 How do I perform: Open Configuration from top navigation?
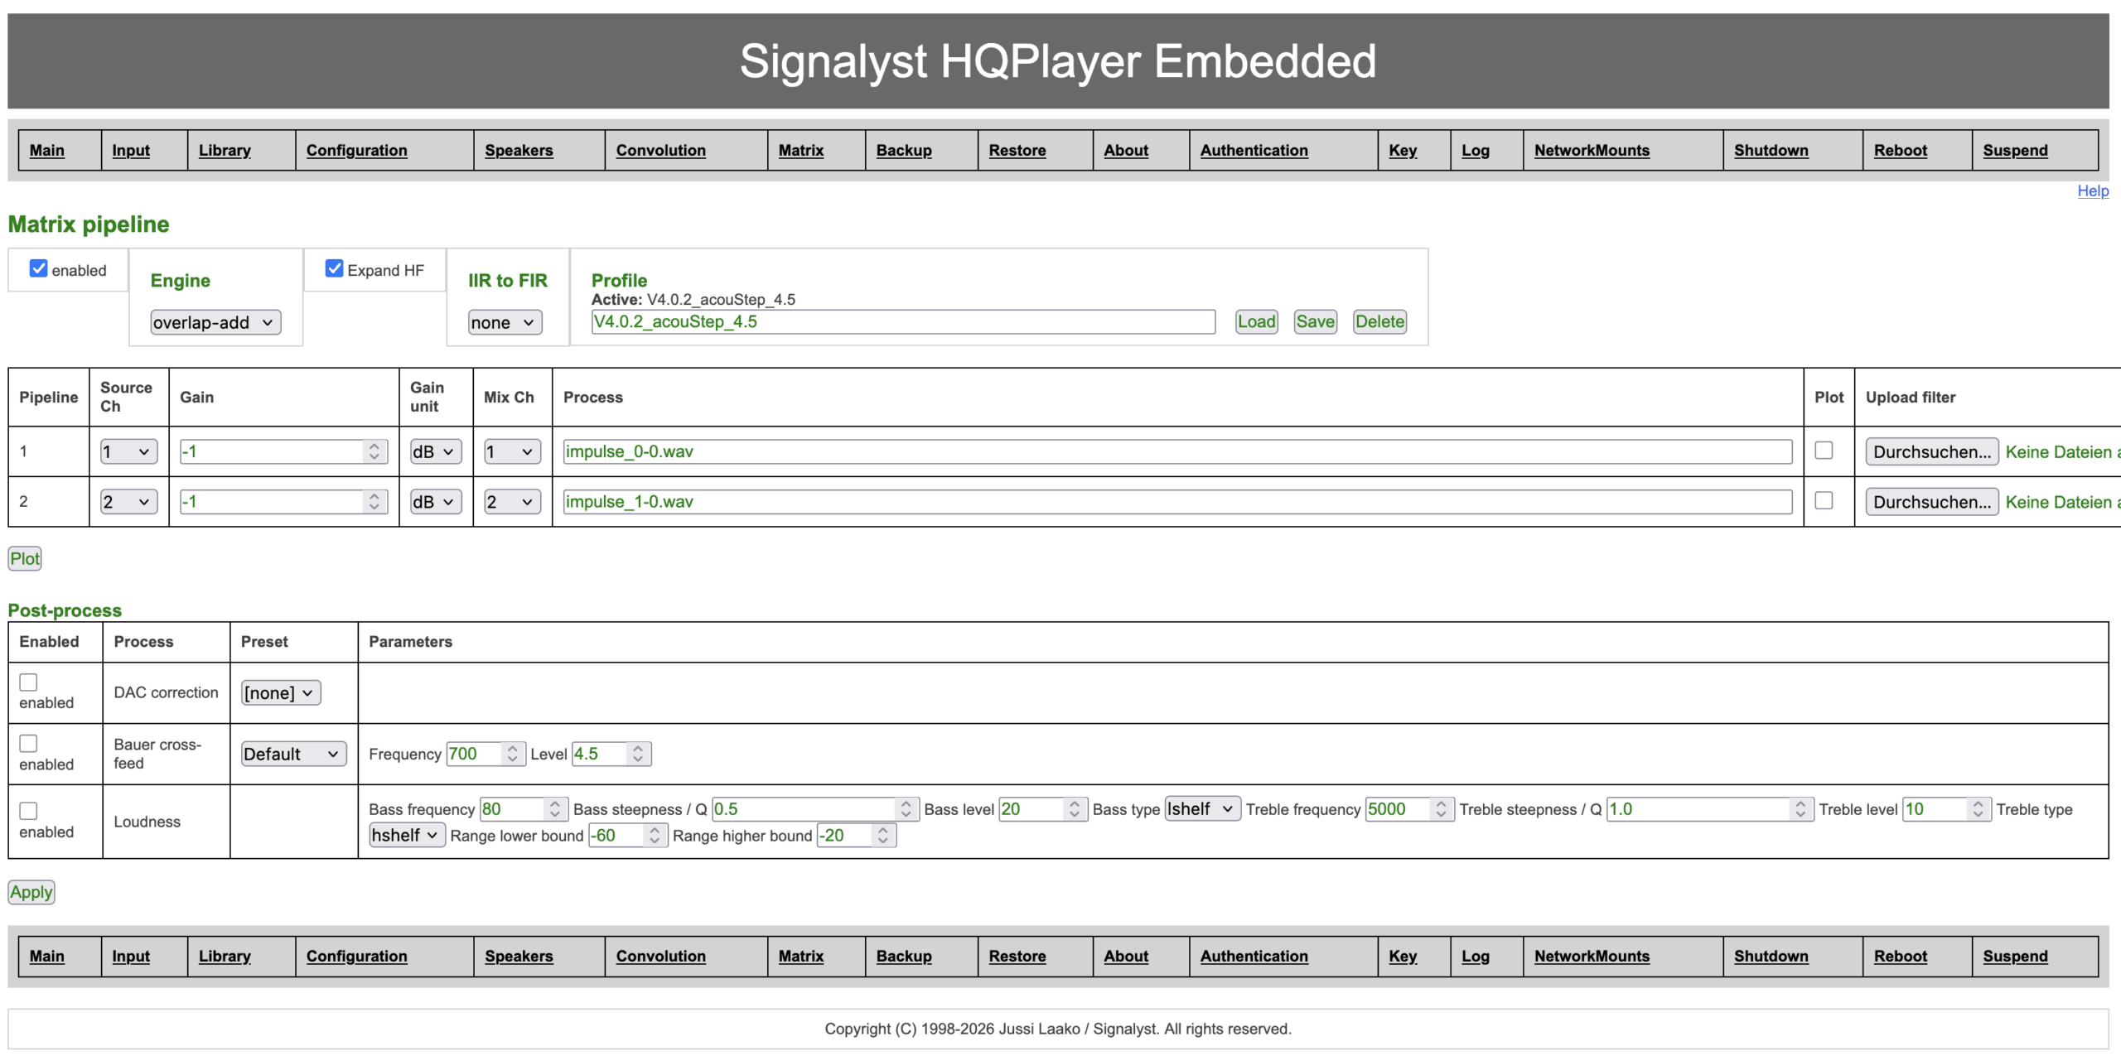click(x=357, y=151)
